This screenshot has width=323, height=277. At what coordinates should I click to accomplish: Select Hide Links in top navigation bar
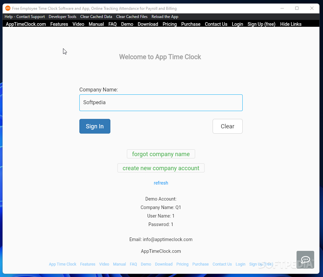tap(291, 24)
